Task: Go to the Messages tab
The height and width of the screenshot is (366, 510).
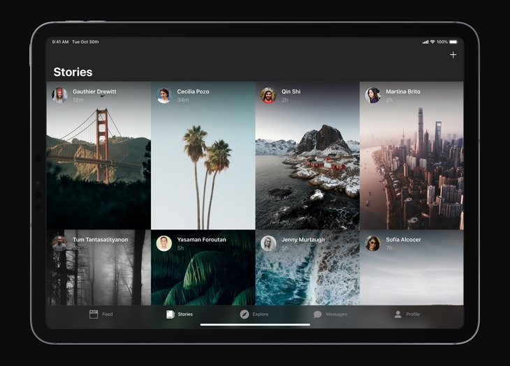Action: pos(330,314)
